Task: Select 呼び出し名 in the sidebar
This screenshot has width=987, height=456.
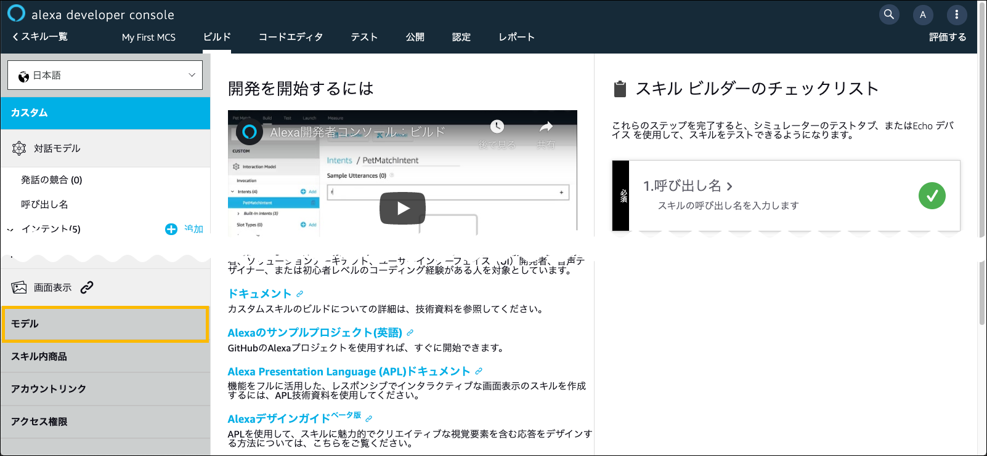Action: (x=44, y=204)
